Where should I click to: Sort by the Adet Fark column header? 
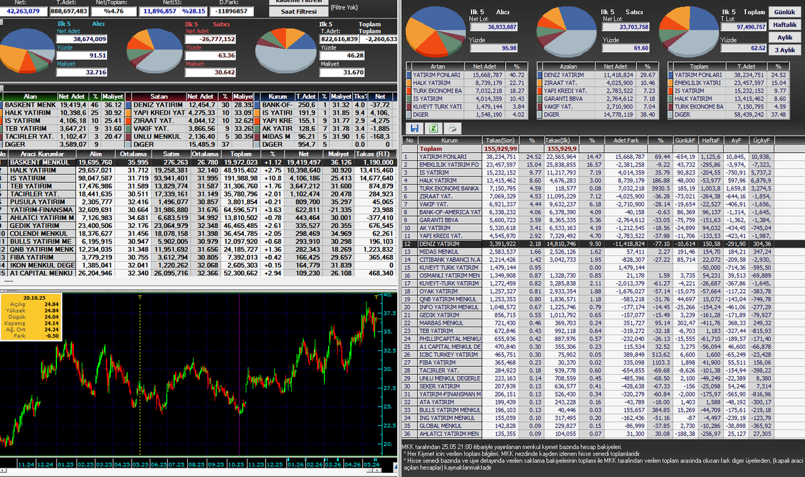pyautogui.click(x=627, y=141)
